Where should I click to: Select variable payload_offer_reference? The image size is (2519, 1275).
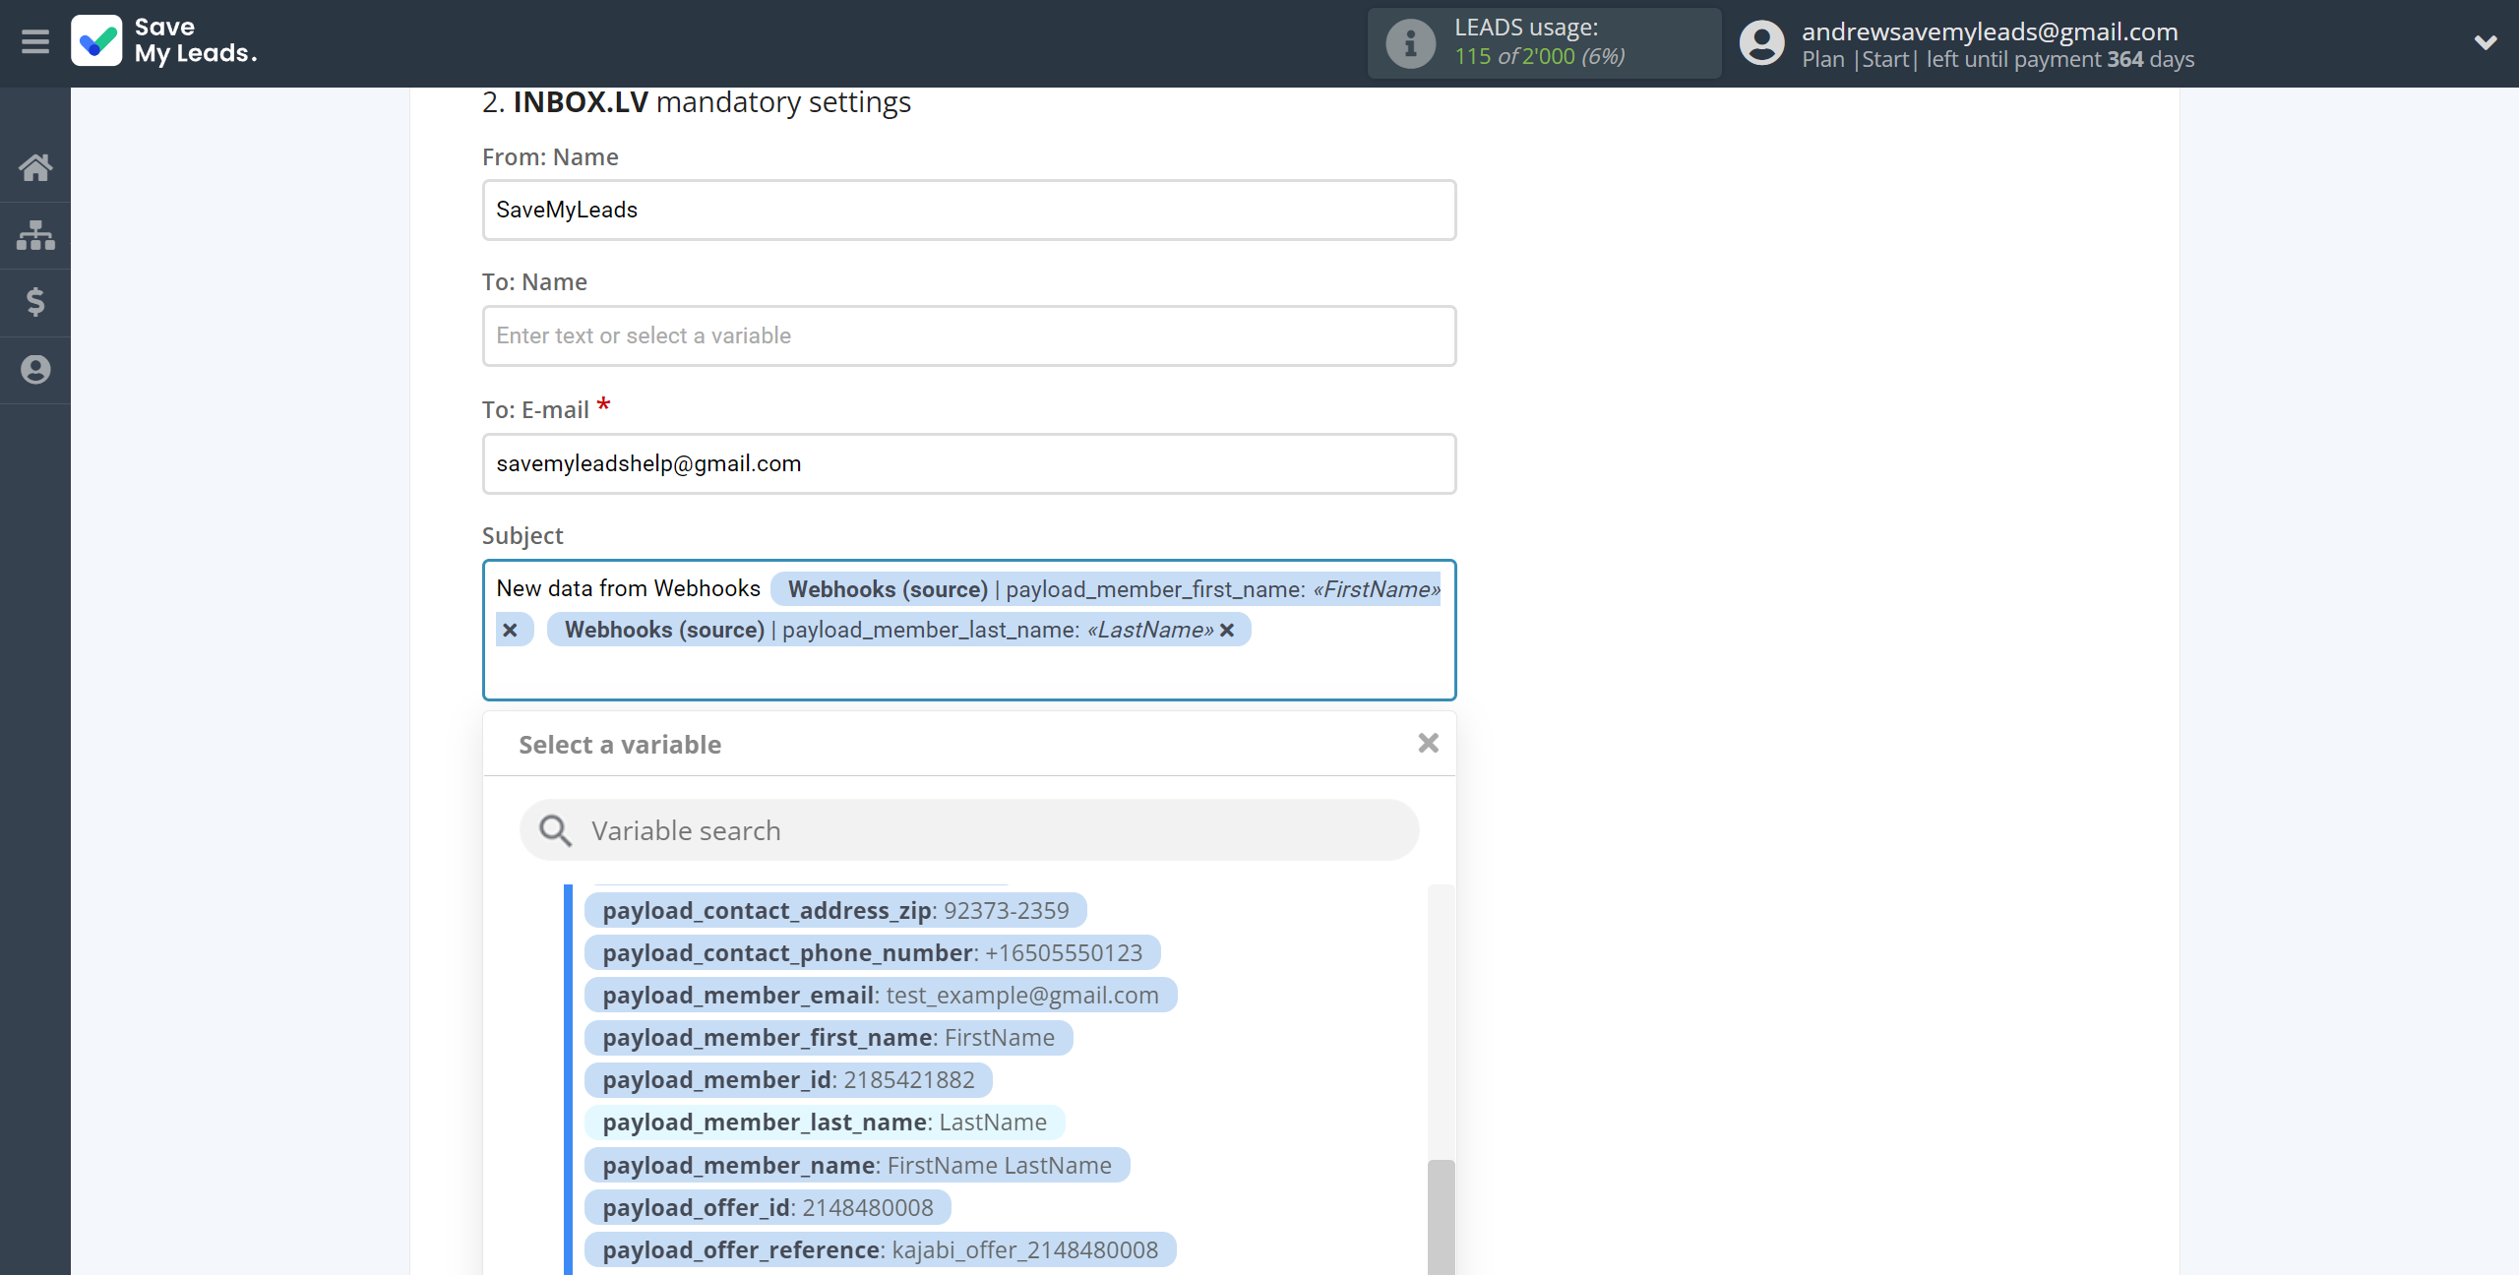pos(880,1249)
